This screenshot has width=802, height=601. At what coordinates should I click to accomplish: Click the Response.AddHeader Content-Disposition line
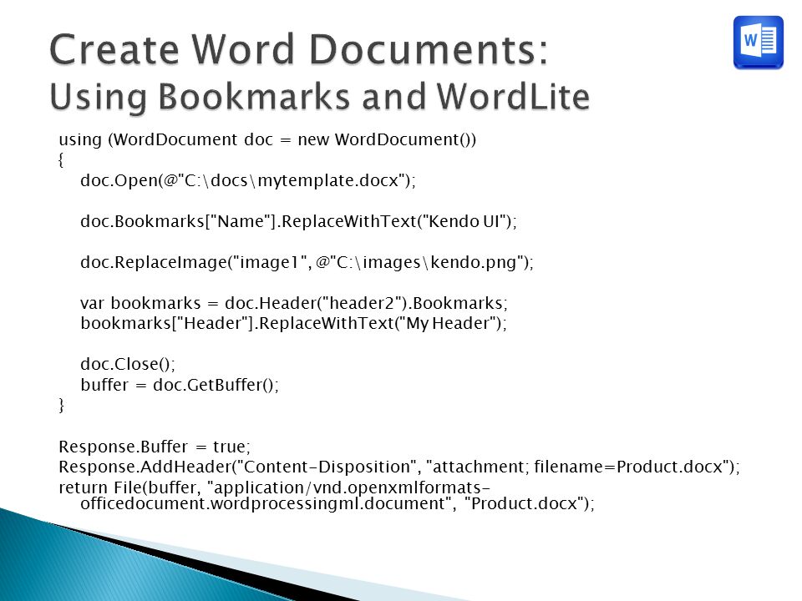click(x=399, y=467)
